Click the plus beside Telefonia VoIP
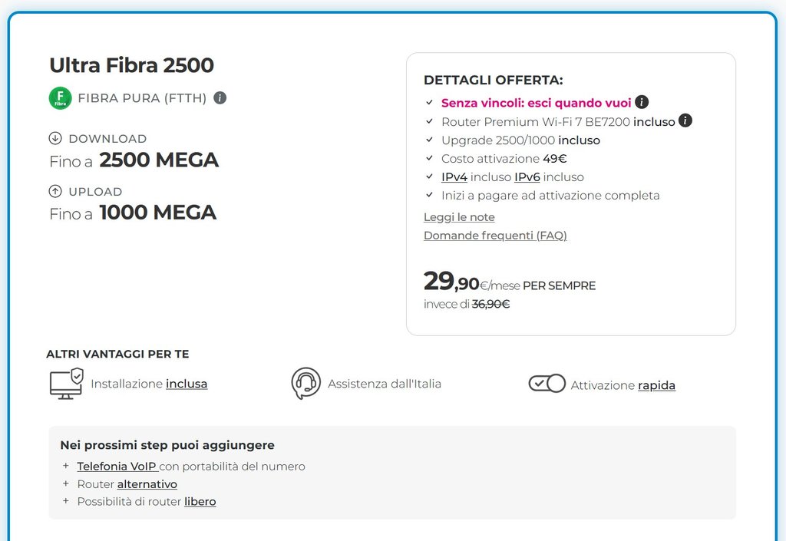 pos(66,466)
